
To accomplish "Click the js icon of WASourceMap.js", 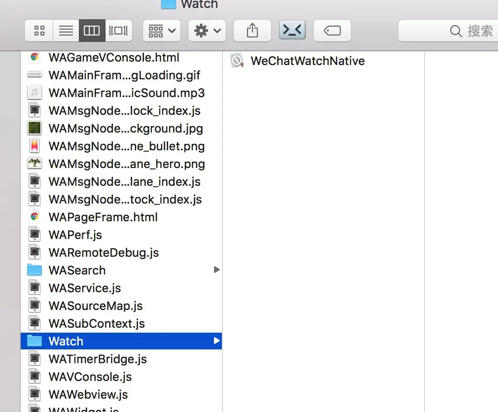I will [35, 306].
